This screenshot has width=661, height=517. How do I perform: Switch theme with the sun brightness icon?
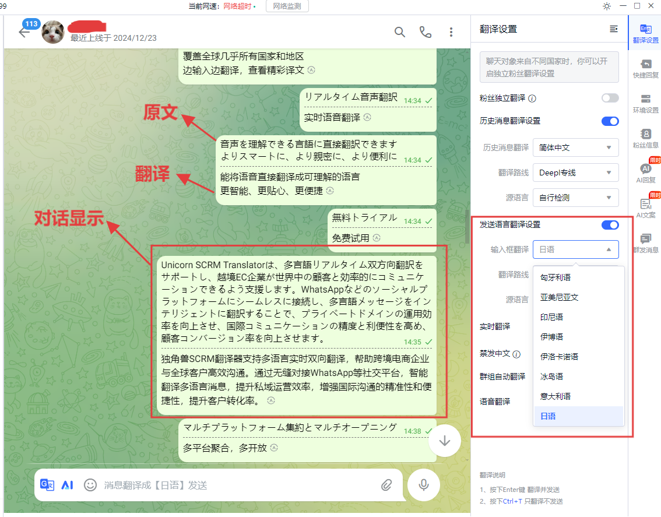[x=607, y=6]
